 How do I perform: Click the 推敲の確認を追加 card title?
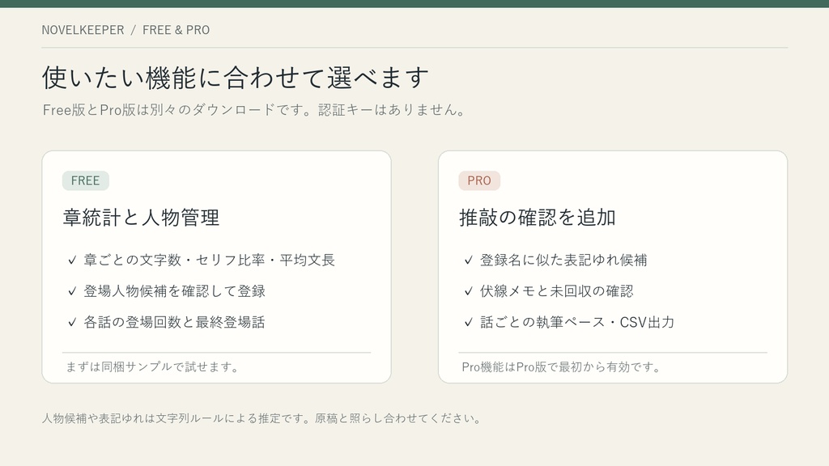[x=538, y=218]
